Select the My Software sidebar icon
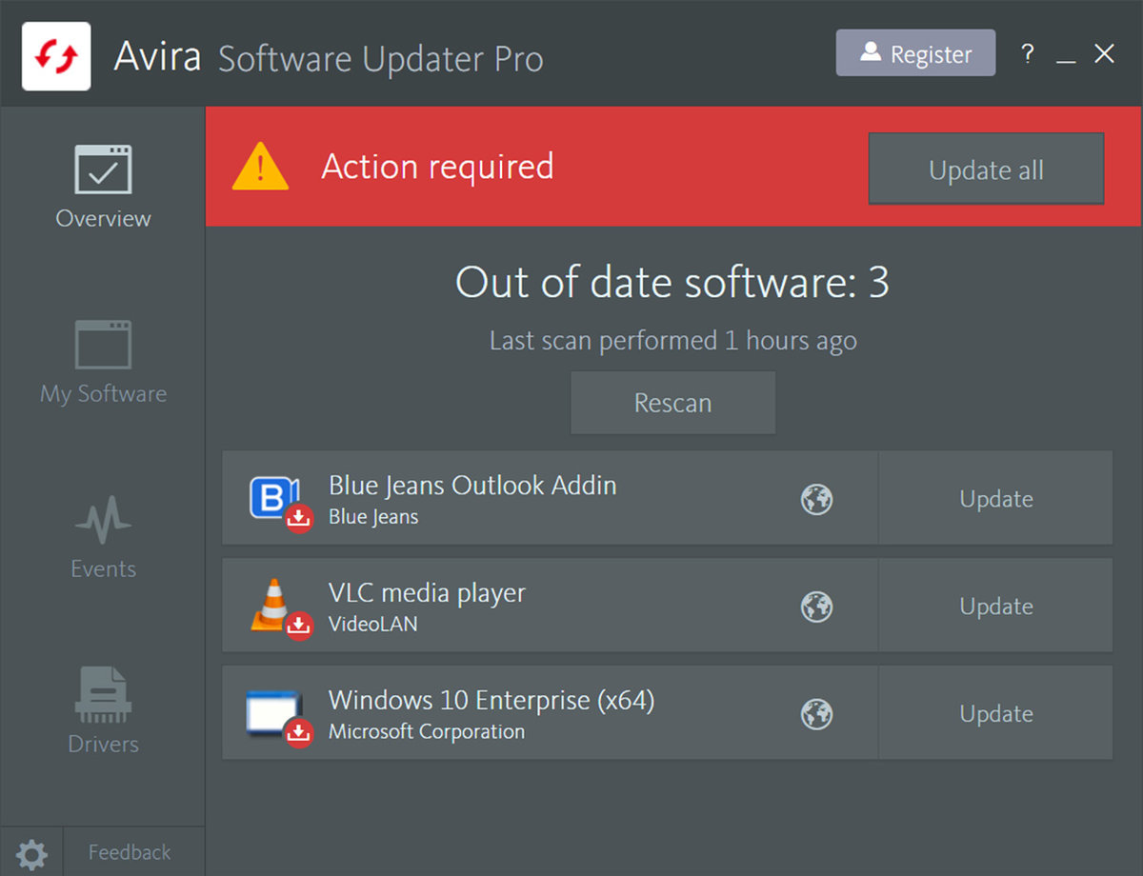The image size is (1143, 876). pos(103,361)
